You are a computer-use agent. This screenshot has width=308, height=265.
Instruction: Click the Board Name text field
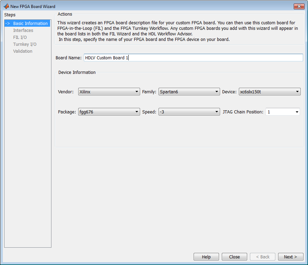(193, 58)
